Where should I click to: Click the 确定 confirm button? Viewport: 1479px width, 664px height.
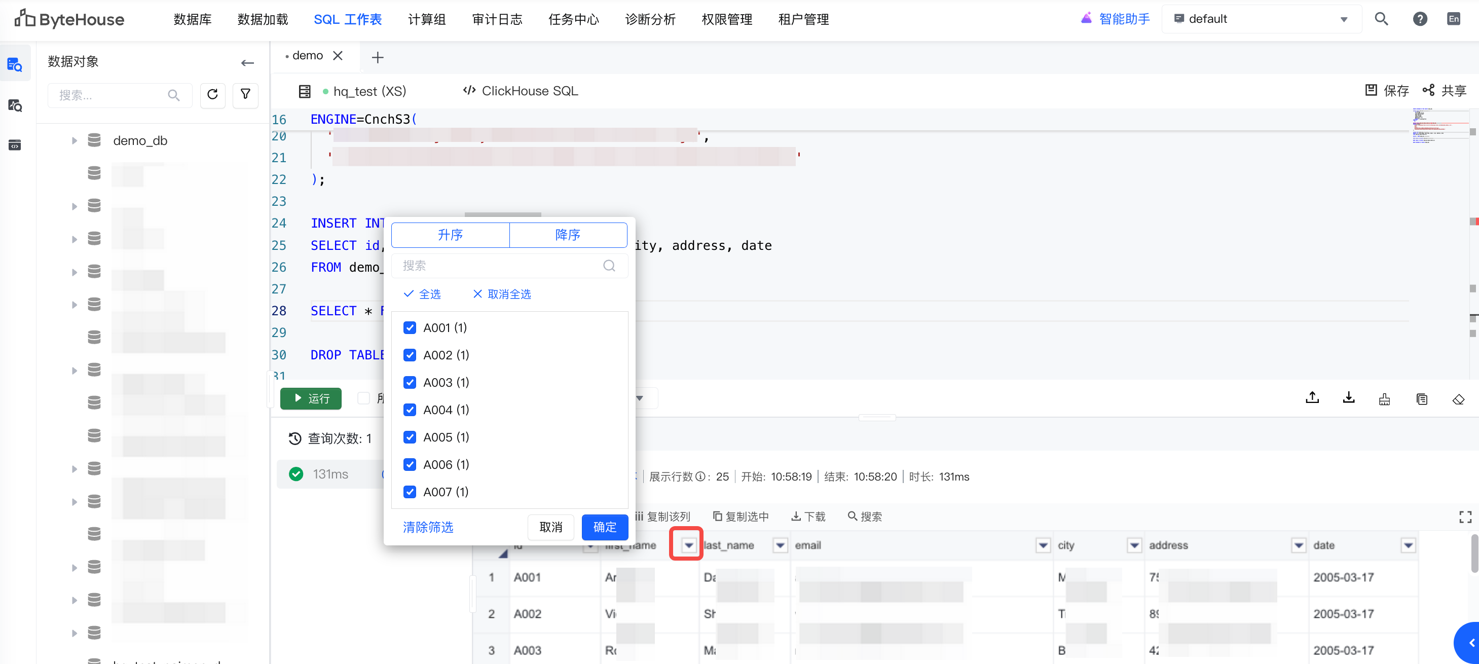tap(604, 527)
